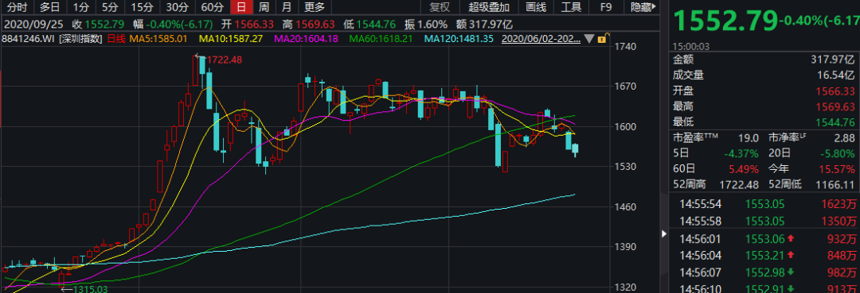The image size is (860, 293).
Task: Select the 14:55:54 trade row
Action: pyautogui.click(x=764, y=205)
